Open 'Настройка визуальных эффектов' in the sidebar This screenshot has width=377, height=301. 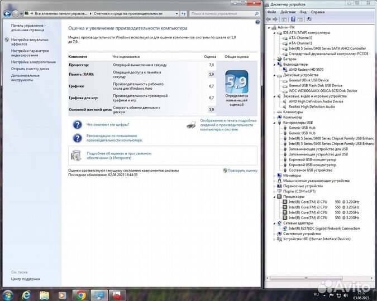30,42
